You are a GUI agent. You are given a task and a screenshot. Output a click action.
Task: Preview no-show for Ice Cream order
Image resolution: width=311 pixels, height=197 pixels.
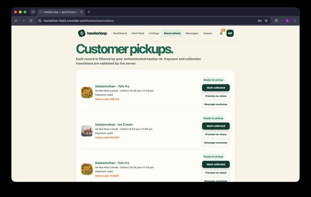pyautogui.click(x=216, y=135)
